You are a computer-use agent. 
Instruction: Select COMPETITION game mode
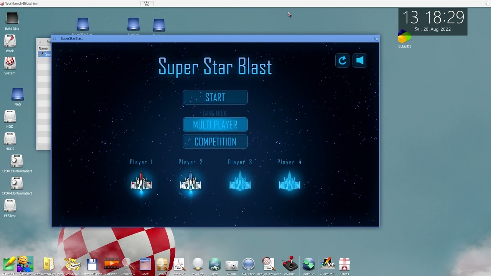(x=215, y=142)
